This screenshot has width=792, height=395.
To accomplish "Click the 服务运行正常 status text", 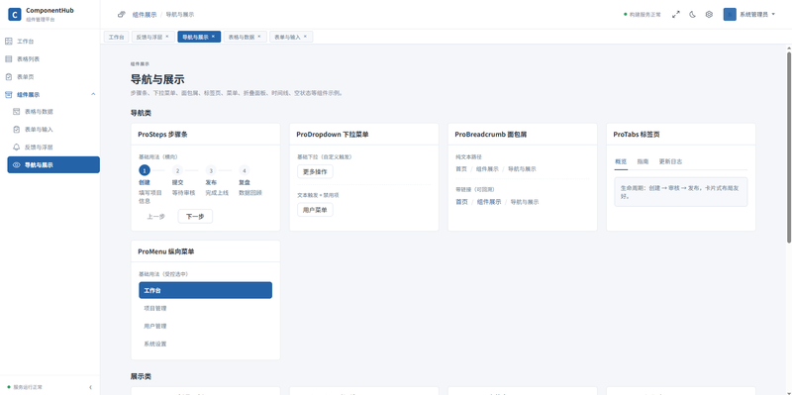I will click(x=28, y=387).
